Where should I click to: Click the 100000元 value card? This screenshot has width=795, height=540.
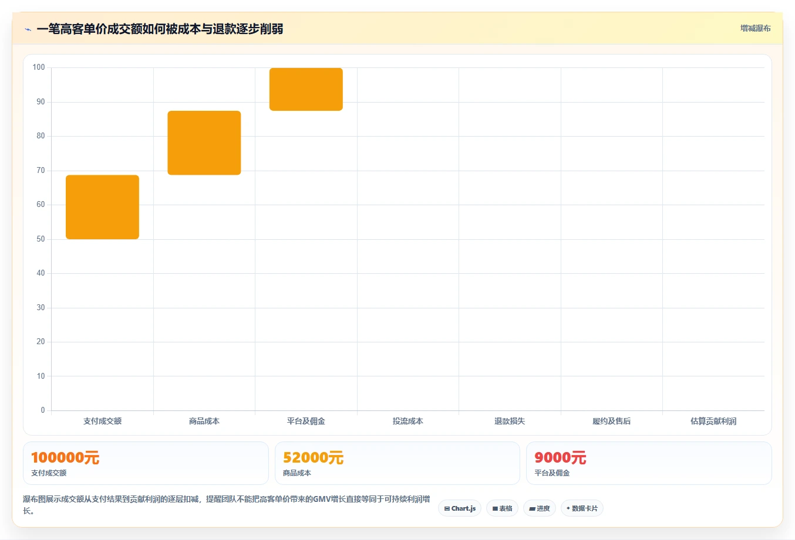(146, 463)
